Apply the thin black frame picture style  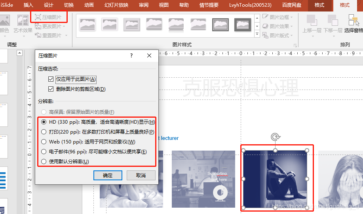tap(220, 24)
